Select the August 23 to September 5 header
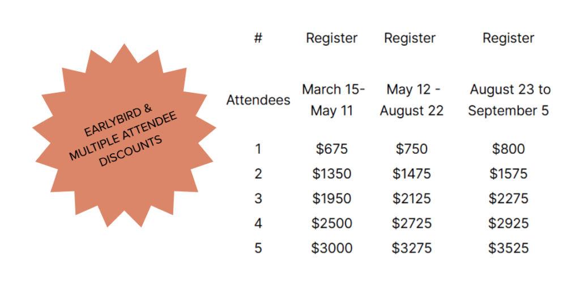 [509, 100]
